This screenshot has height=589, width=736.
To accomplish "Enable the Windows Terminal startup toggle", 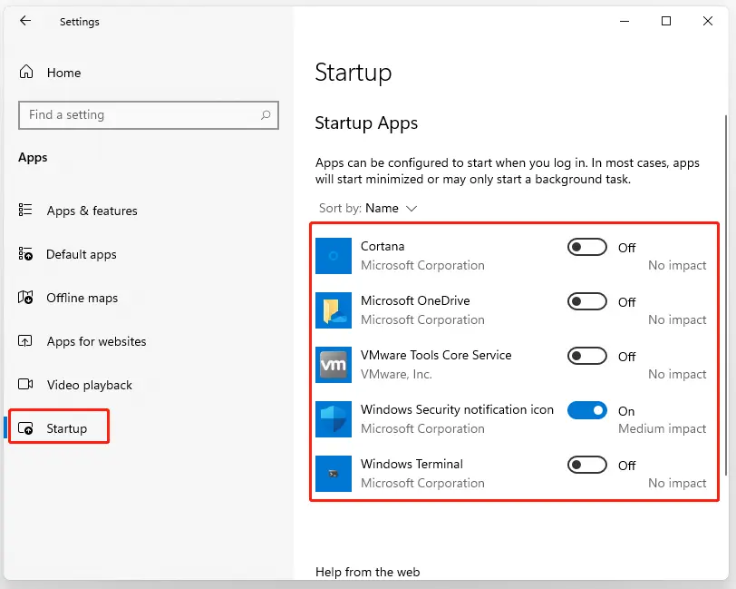I will [586, 465].
